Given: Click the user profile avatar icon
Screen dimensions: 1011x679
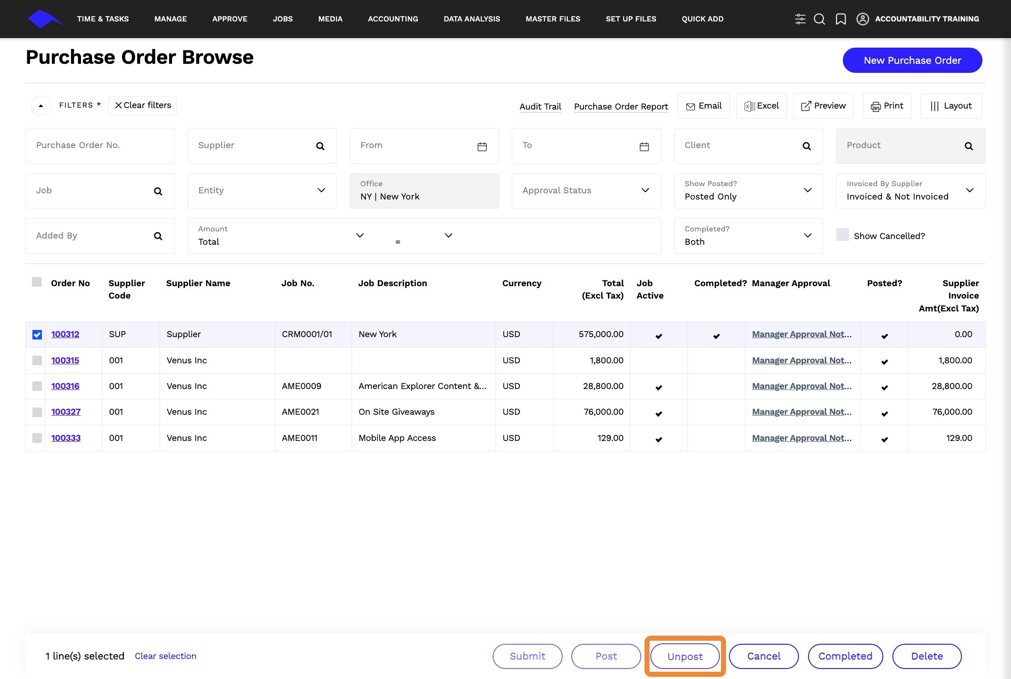Looking at the screenshot, I should (x=862, y=19).
